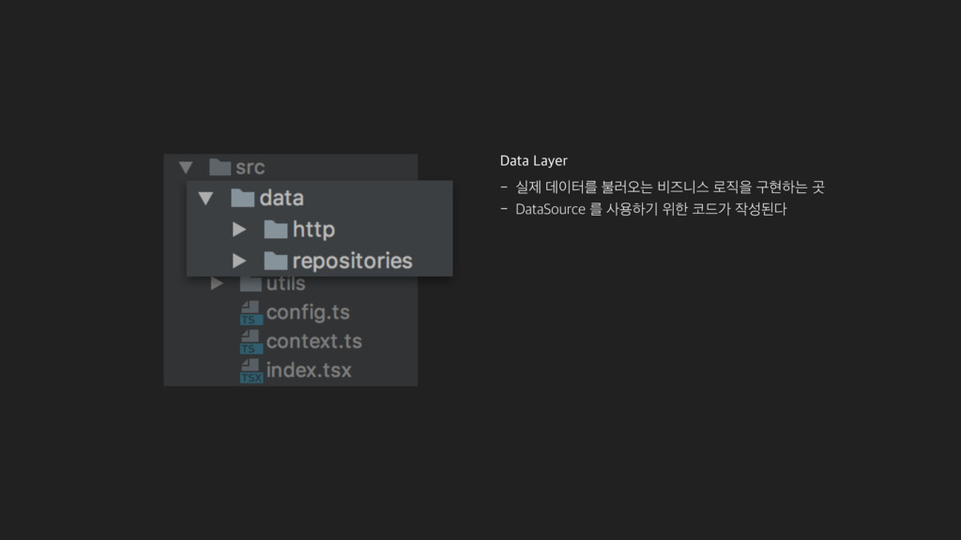This screenshot has height=540, width=961.
Task: Click the repositories folder icon
Action: (276, 261)
